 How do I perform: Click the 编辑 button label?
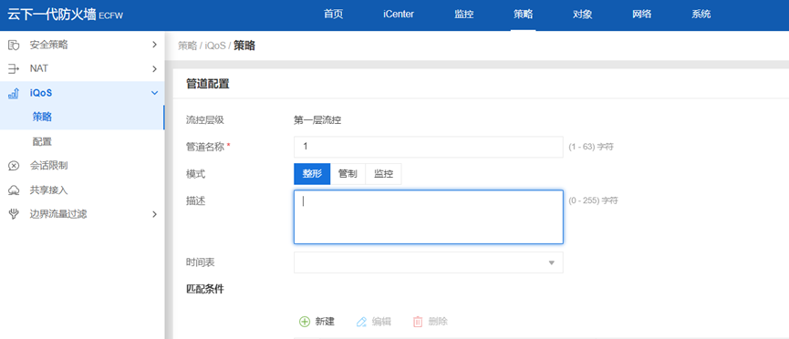tap(381, 322)
